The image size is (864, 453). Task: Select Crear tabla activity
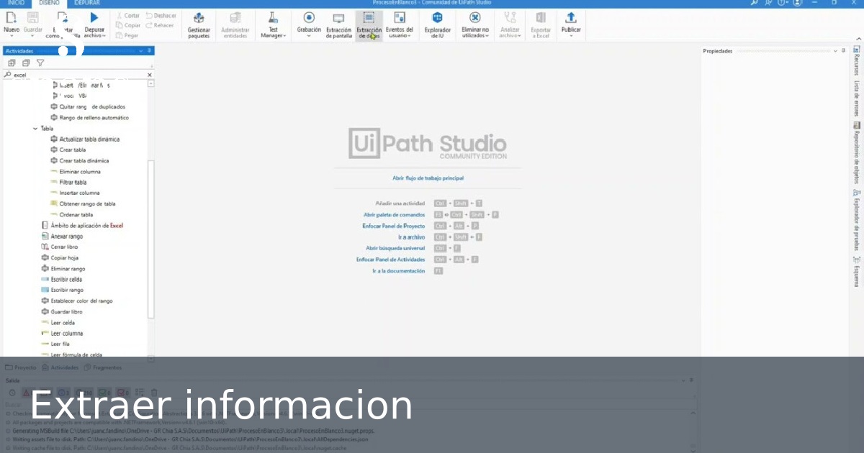[x=68, y=150]
